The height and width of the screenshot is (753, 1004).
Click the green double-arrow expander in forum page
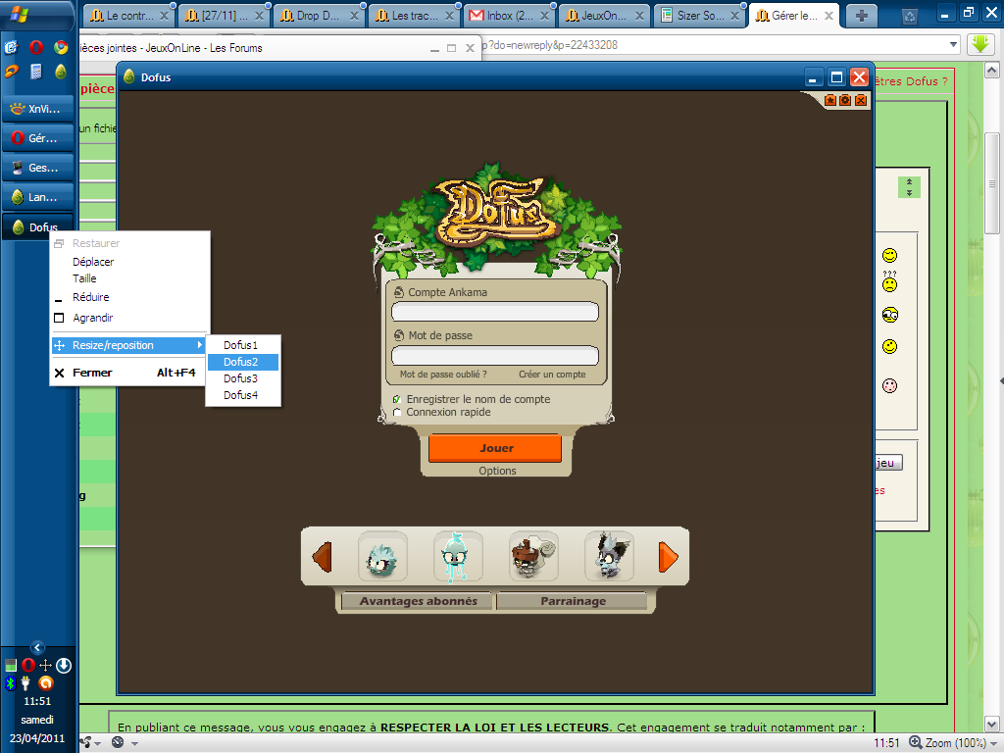coord(909,187)
